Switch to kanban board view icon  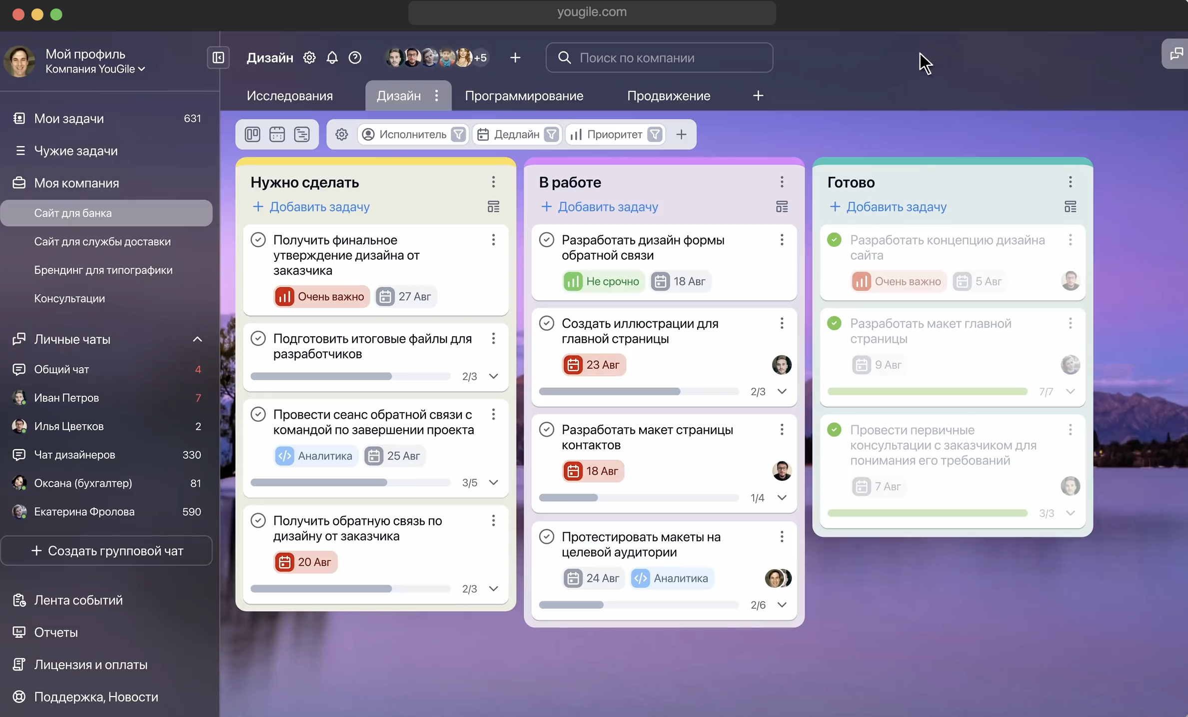click(x=252, y=134)
